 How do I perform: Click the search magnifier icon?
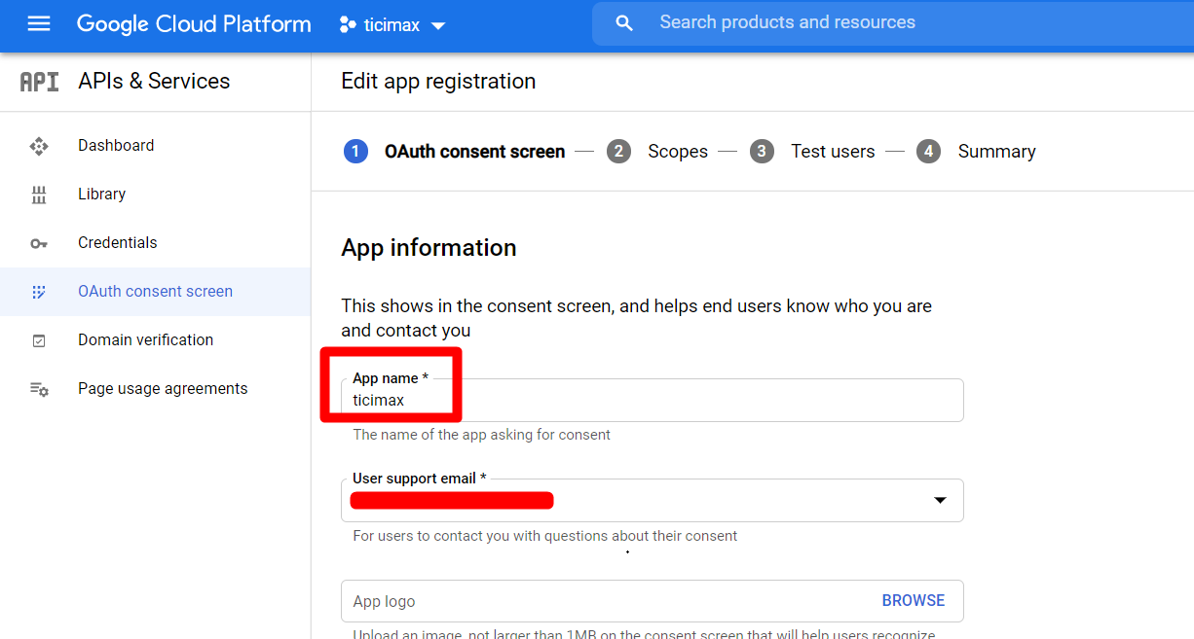(x=624, y=23)
